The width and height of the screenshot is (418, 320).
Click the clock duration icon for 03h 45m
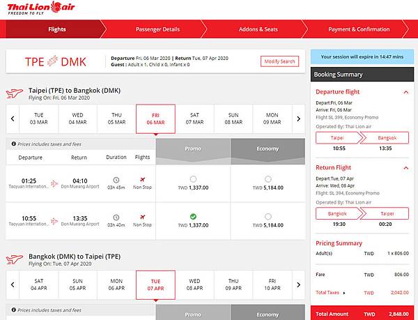[x=116, y=180]
